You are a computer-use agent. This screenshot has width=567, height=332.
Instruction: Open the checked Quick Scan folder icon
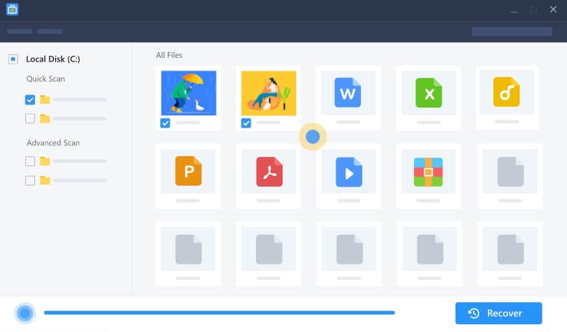tap(45, 99)
